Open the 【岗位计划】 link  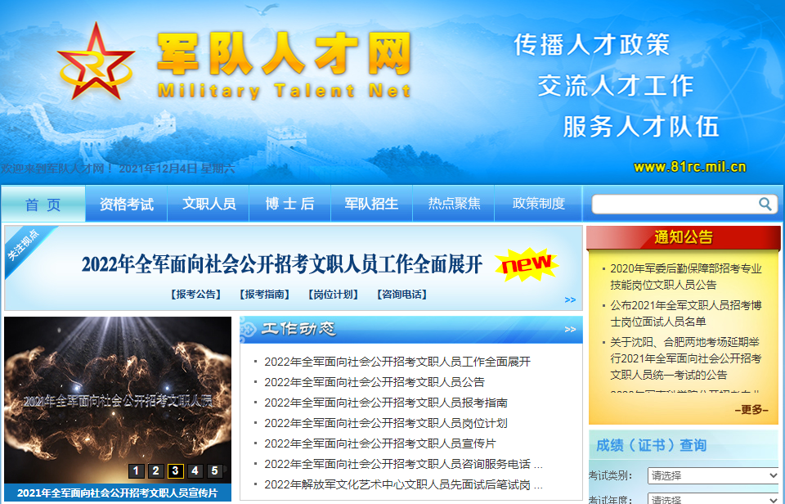click(333, 295)
